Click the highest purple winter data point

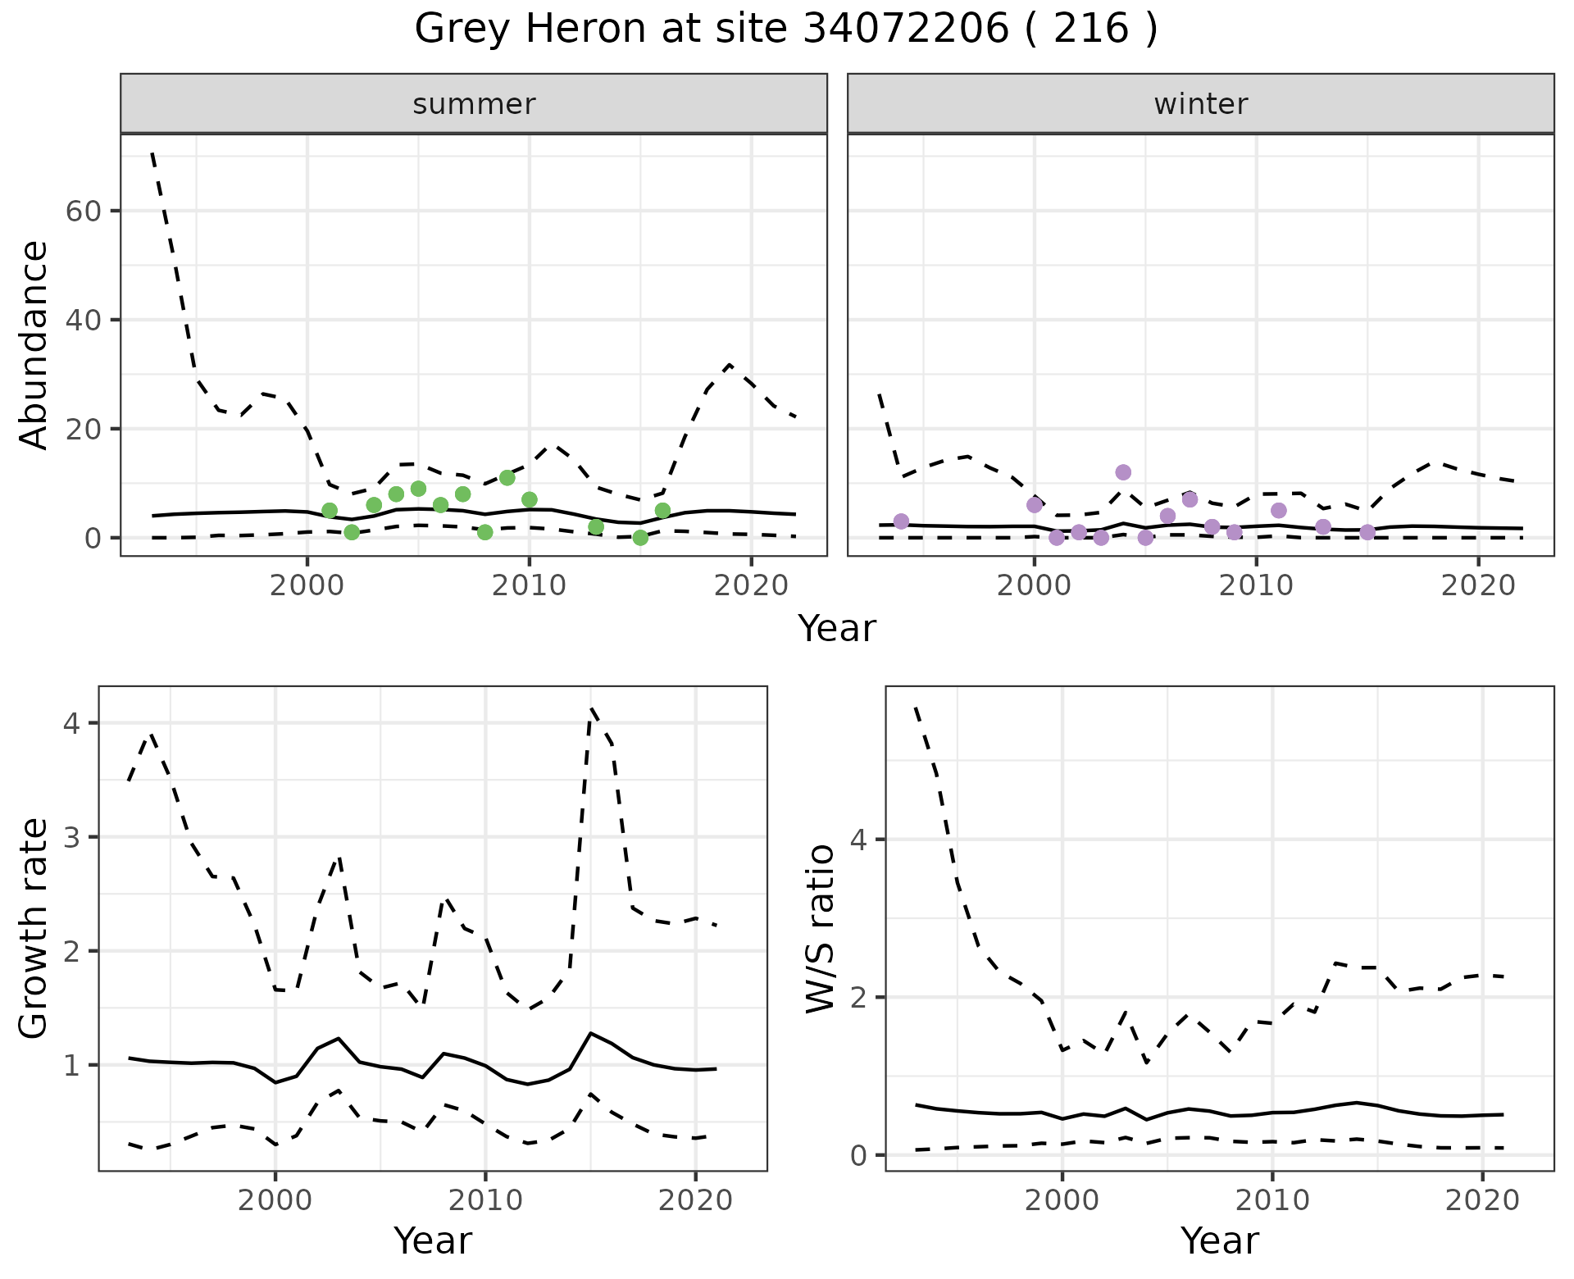click(1123, 472)
